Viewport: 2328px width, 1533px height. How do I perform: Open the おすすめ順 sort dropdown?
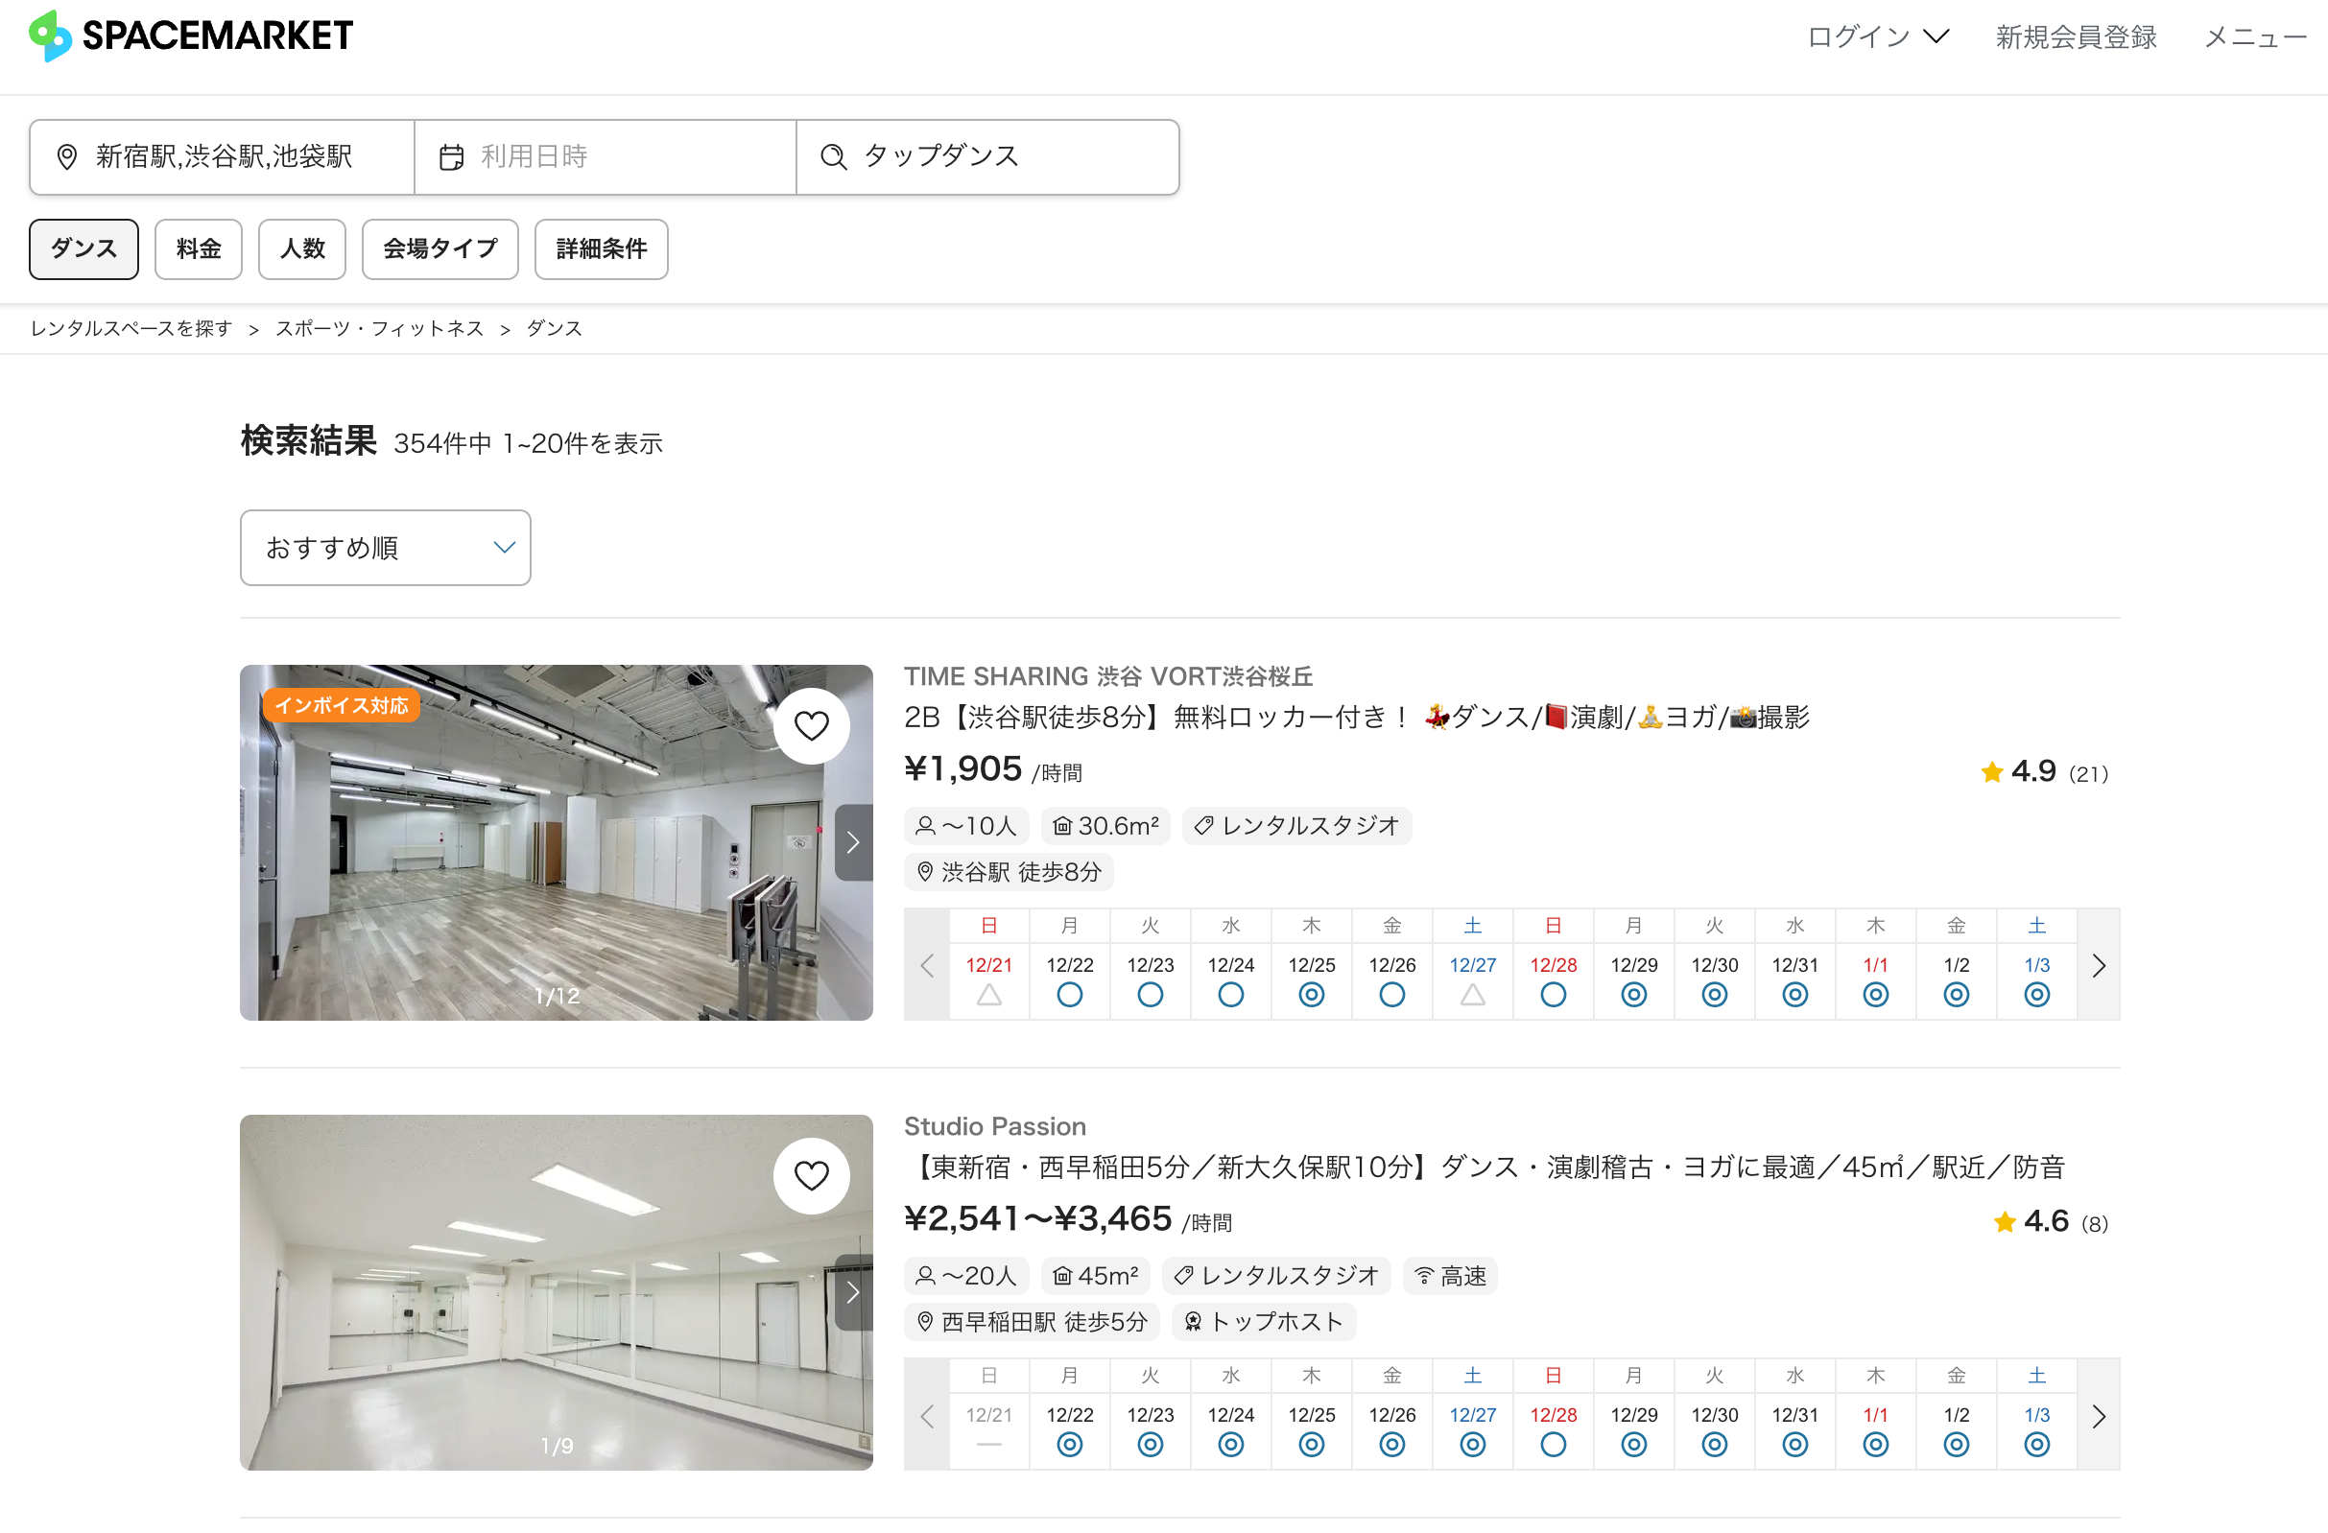pyautogui.click(x=386, y=548)
